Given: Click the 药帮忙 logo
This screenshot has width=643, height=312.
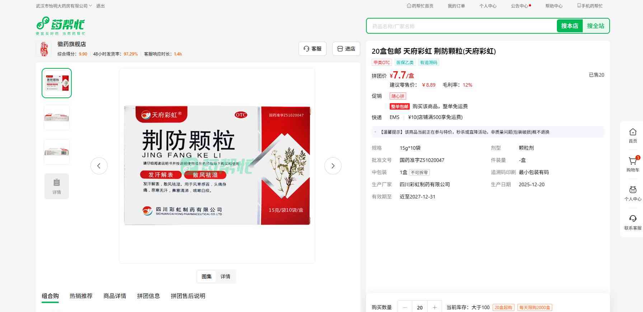Looking at the screenshot, I should pyautogui.click(x=60, y=26).
